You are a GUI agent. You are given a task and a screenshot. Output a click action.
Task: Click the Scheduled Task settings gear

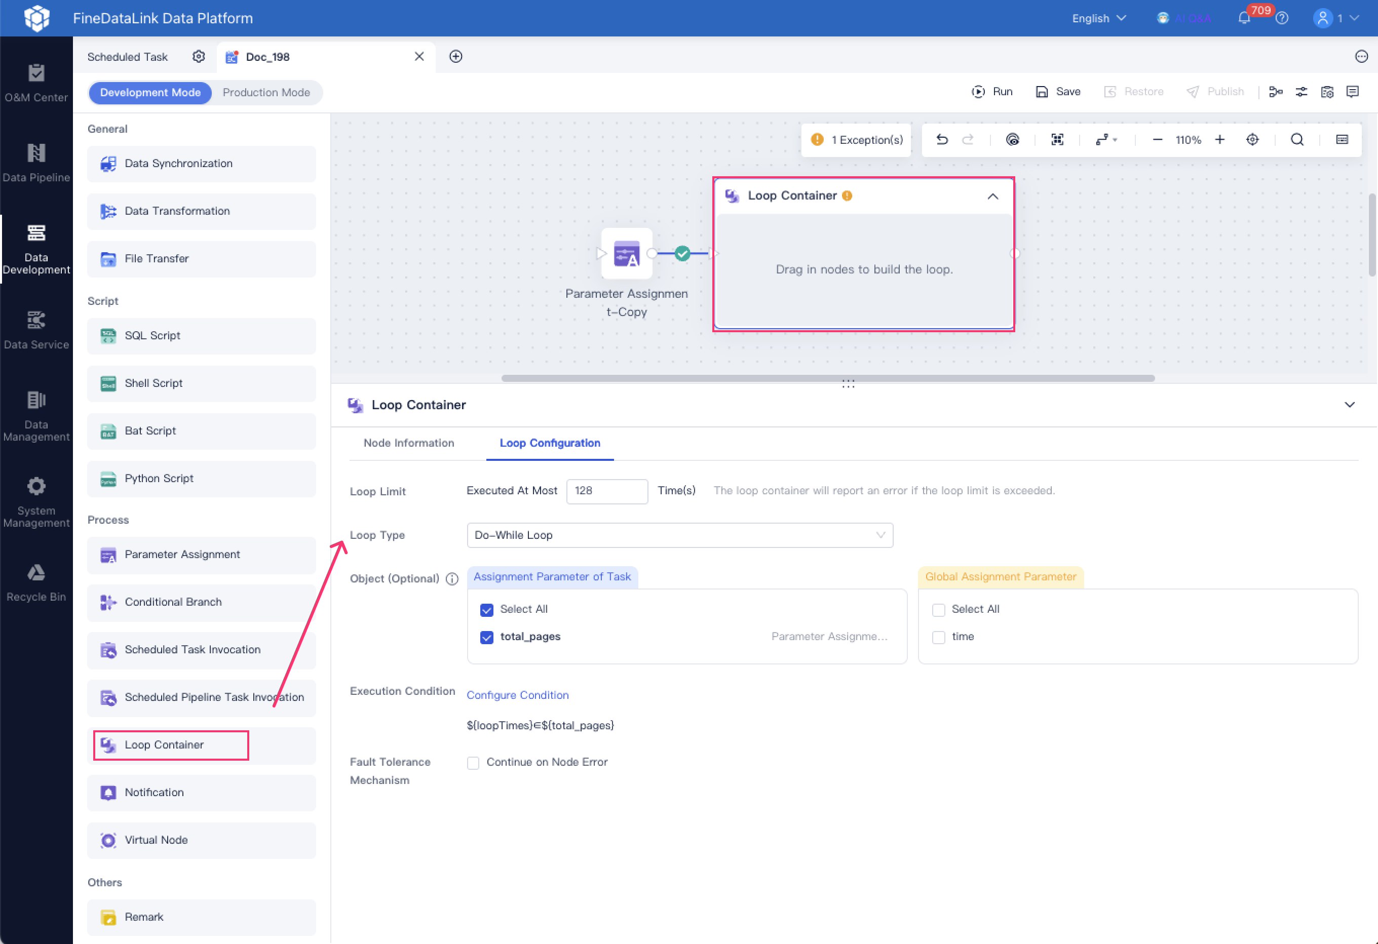coord(199,56)
